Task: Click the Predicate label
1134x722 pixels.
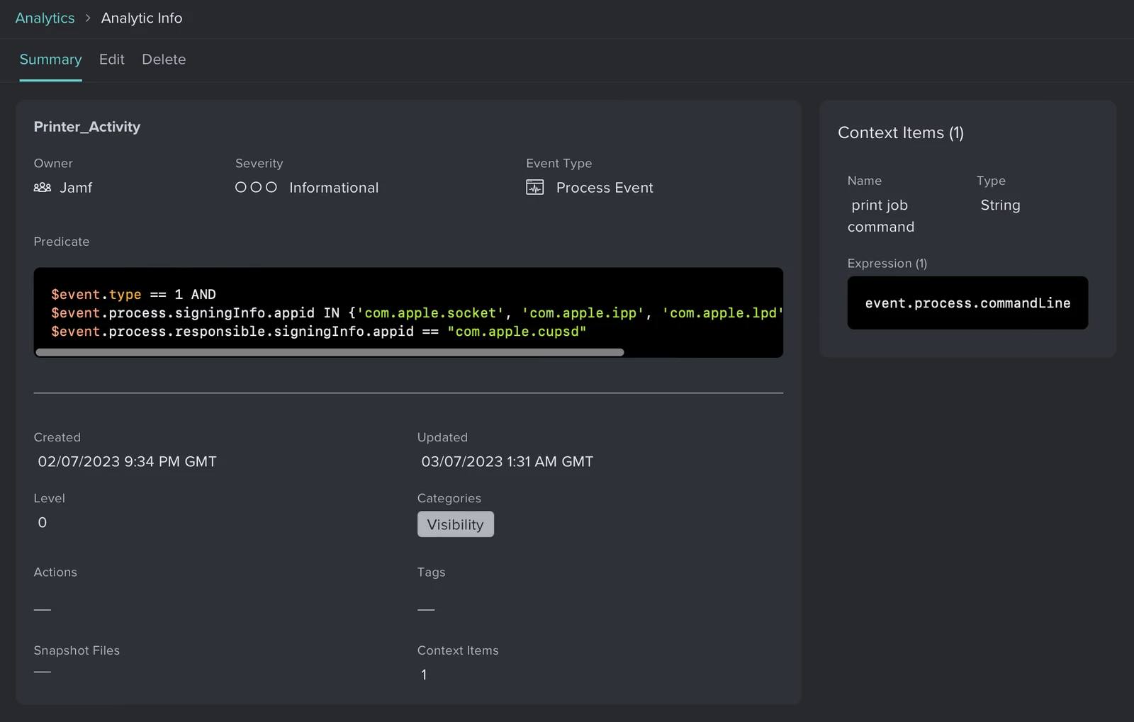Action: (x=62, y=242)
